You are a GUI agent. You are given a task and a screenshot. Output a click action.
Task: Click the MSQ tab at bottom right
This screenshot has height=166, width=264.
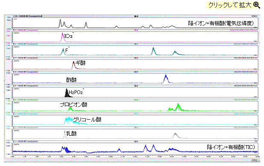pos(255,160)
